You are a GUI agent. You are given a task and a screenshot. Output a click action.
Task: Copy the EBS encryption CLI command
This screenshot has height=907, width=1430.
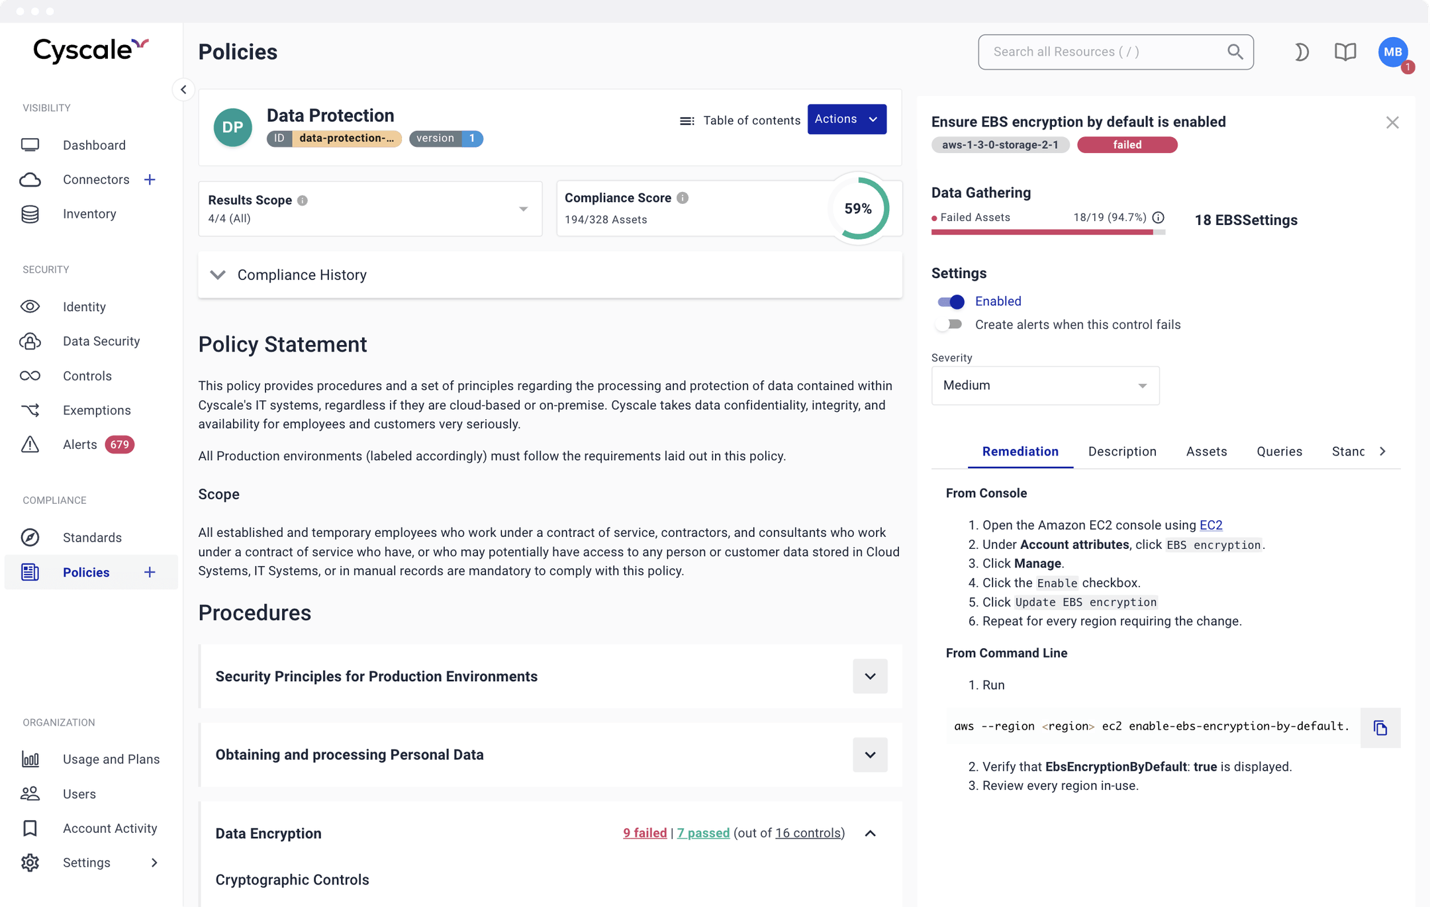point(1381,727)
